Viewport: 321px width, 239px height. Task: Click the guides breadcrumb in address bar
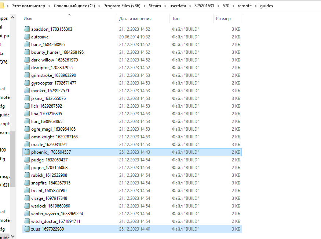pos(266,6)
